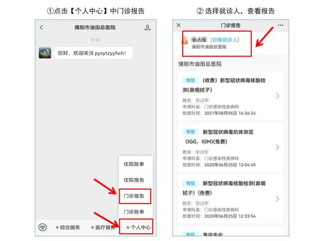Click the welcome message 你好，欢迎关注 pysytzyyfwh!

(x=93, y=53)
